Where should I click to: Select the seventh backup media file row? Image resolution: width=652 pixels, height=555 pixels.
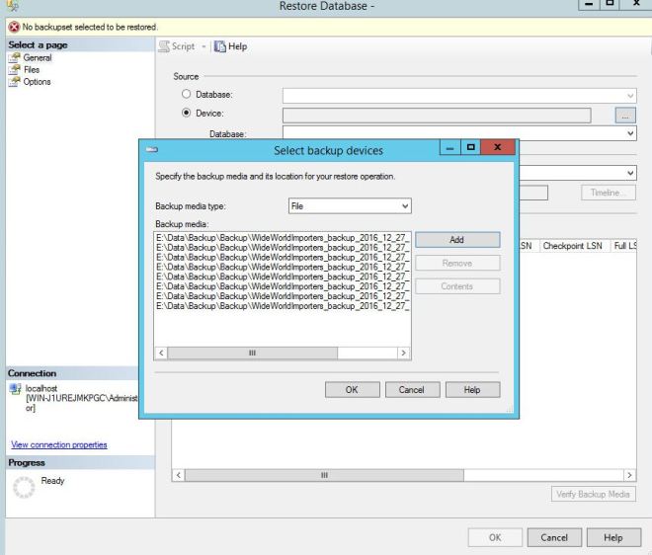coord(283,296)
